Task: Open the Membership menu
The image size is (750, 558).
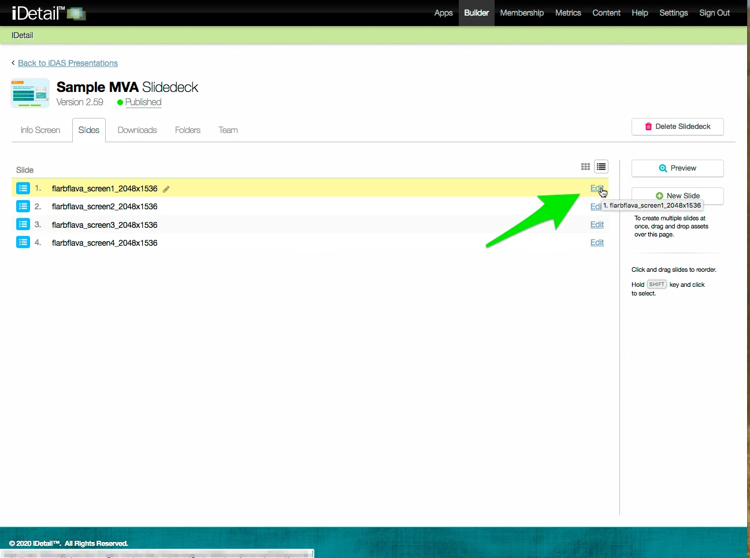Action: coord(522,13)
